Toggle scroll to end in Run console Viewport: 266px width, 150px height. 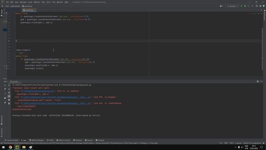[x=9, y=96]
